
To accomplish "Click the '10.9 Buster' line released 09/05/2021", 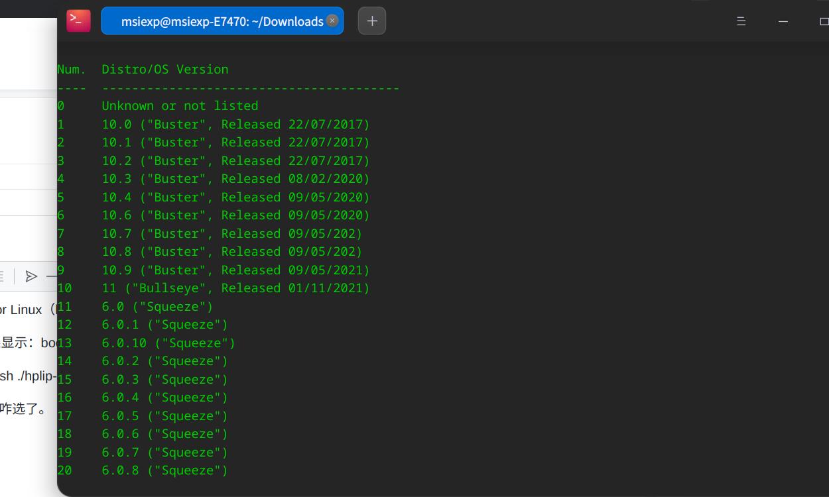I will [235, 270].
